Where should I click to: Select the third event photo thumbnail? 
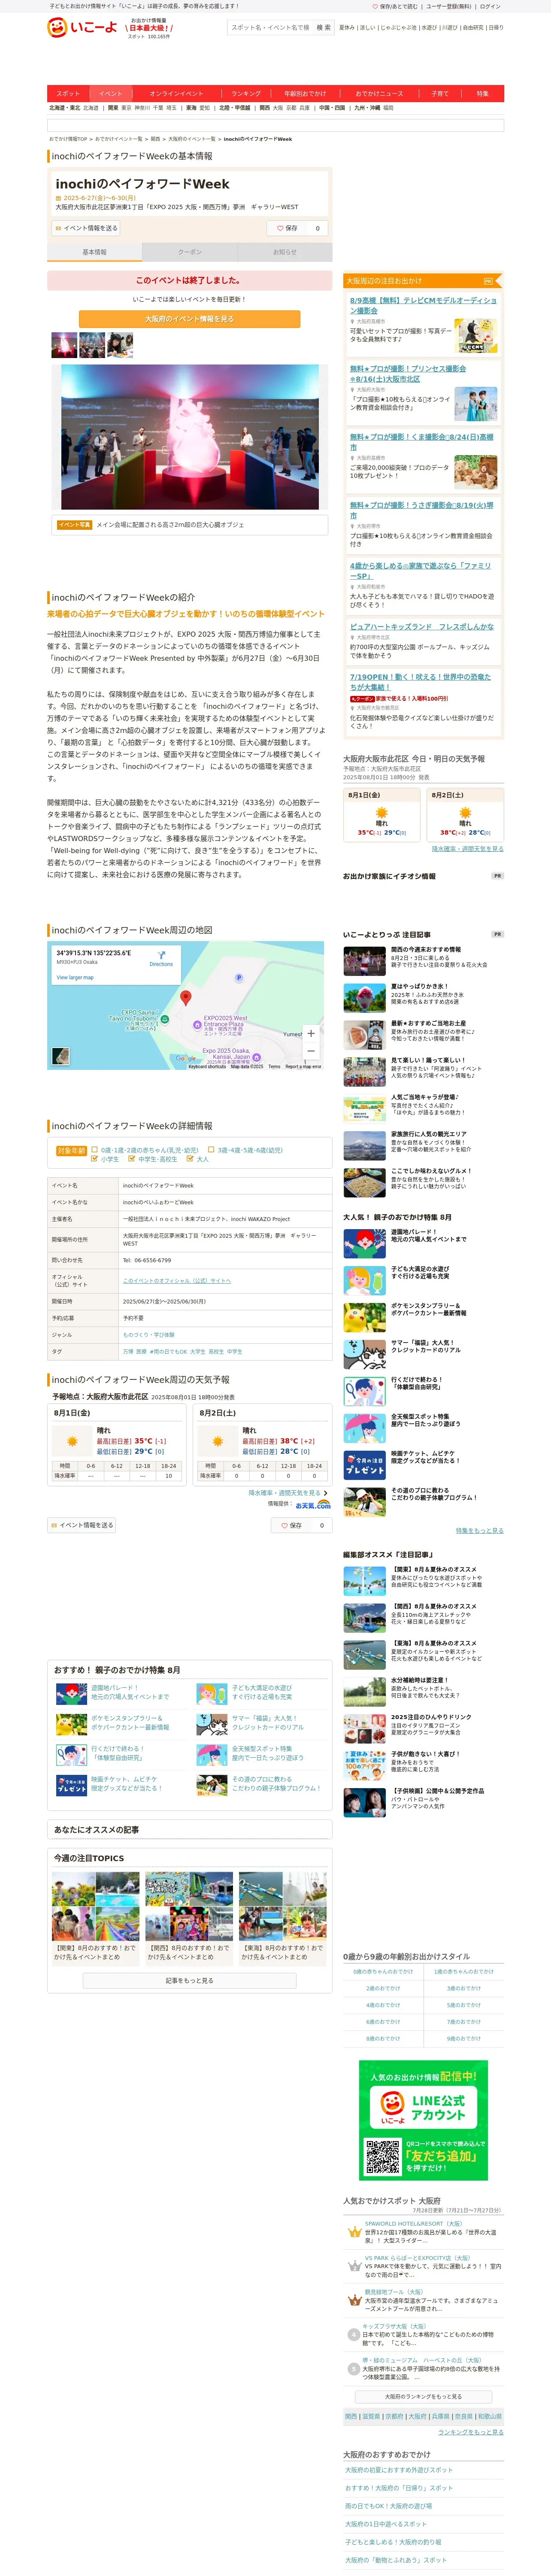tap(120, 345)
